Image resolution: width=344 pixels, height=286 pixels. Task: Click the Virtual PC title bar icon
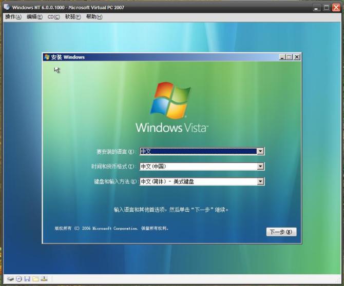(x=7, y=7)
